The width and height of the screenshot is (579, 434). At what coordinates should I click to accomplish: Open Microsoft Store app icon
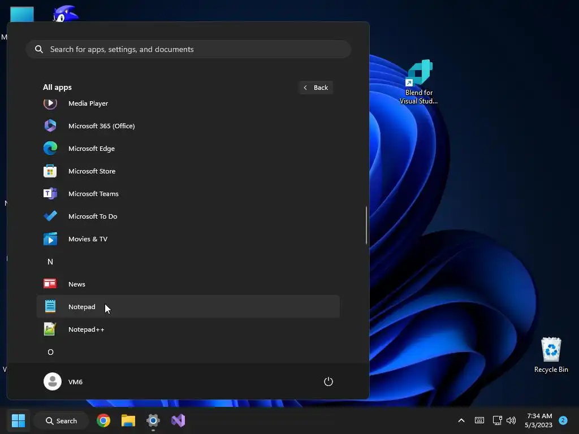(50, 171)
